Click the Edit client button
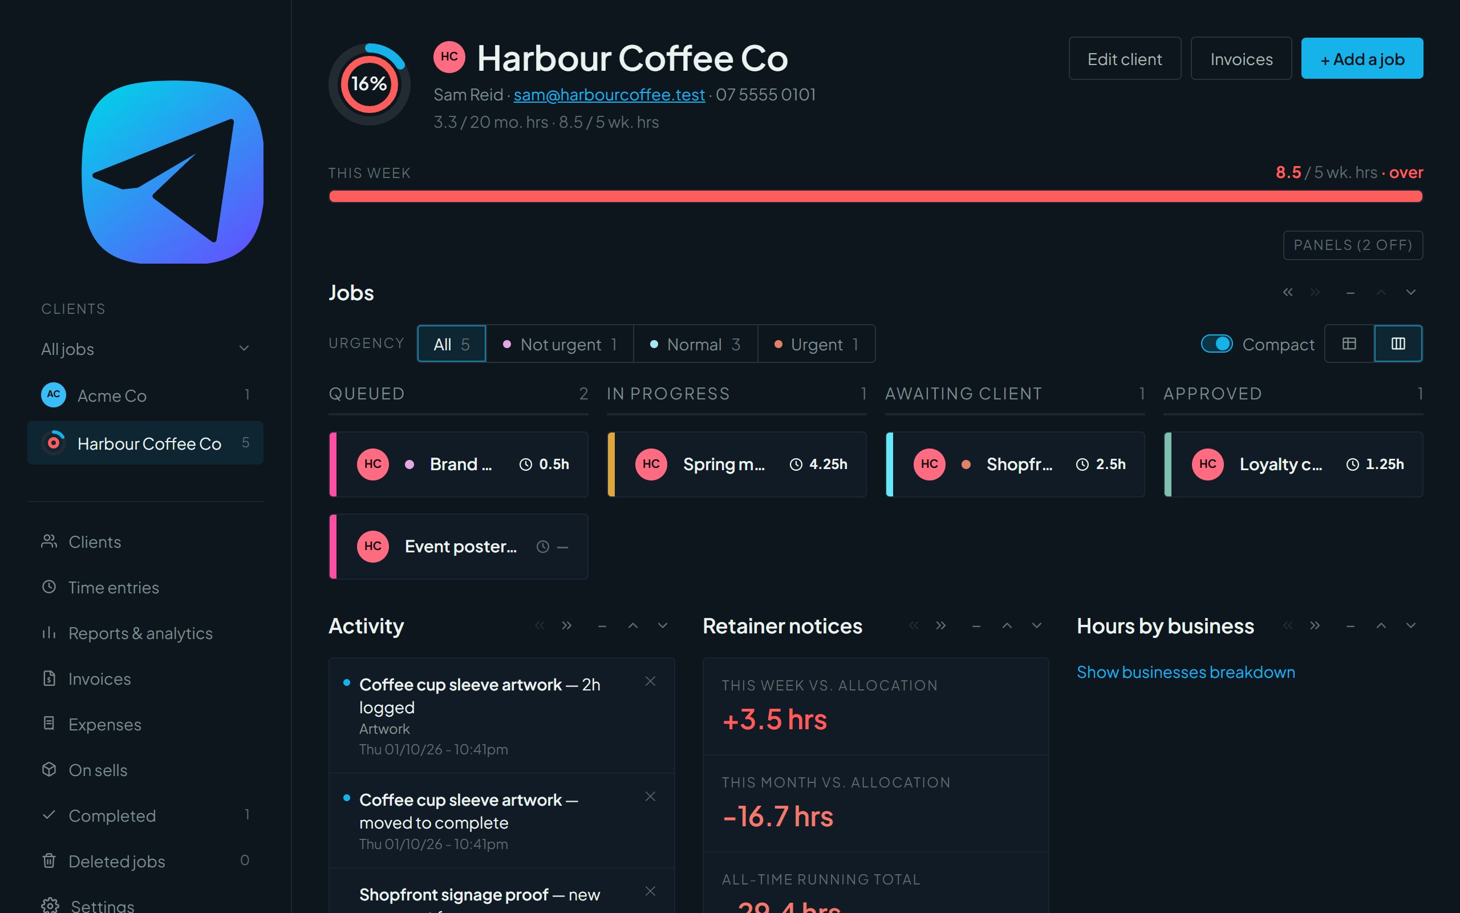The width and height of the screenshot is (1460, 913). 1125,59
